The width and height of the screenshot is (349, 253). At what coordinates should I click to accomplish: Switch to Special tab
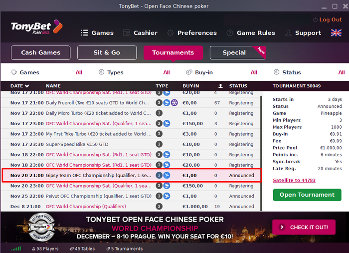[x=237, y=52]
